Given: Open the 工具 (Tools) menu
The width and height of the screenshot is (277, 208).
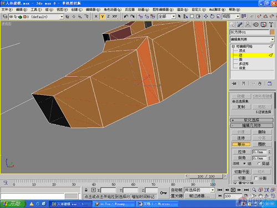Looking at the screenshot, I should [x=36, y=9].
